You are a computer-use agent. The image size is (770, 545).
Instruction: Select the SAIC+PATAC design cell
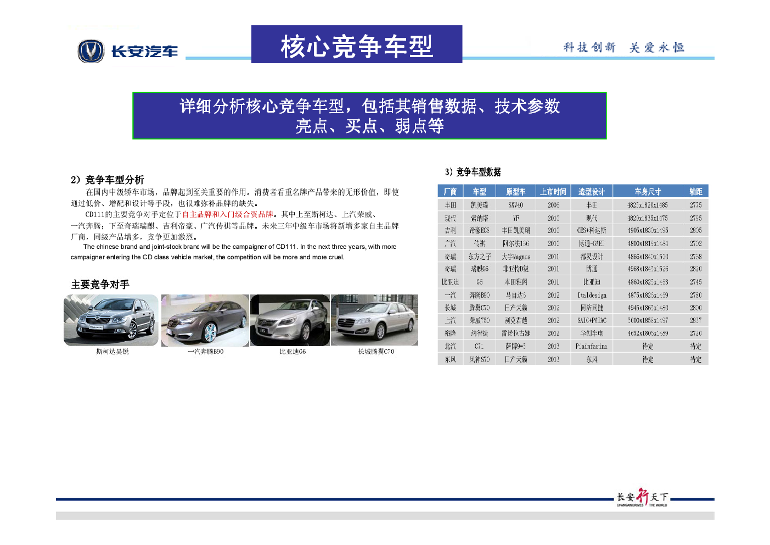tap(592, 320)
